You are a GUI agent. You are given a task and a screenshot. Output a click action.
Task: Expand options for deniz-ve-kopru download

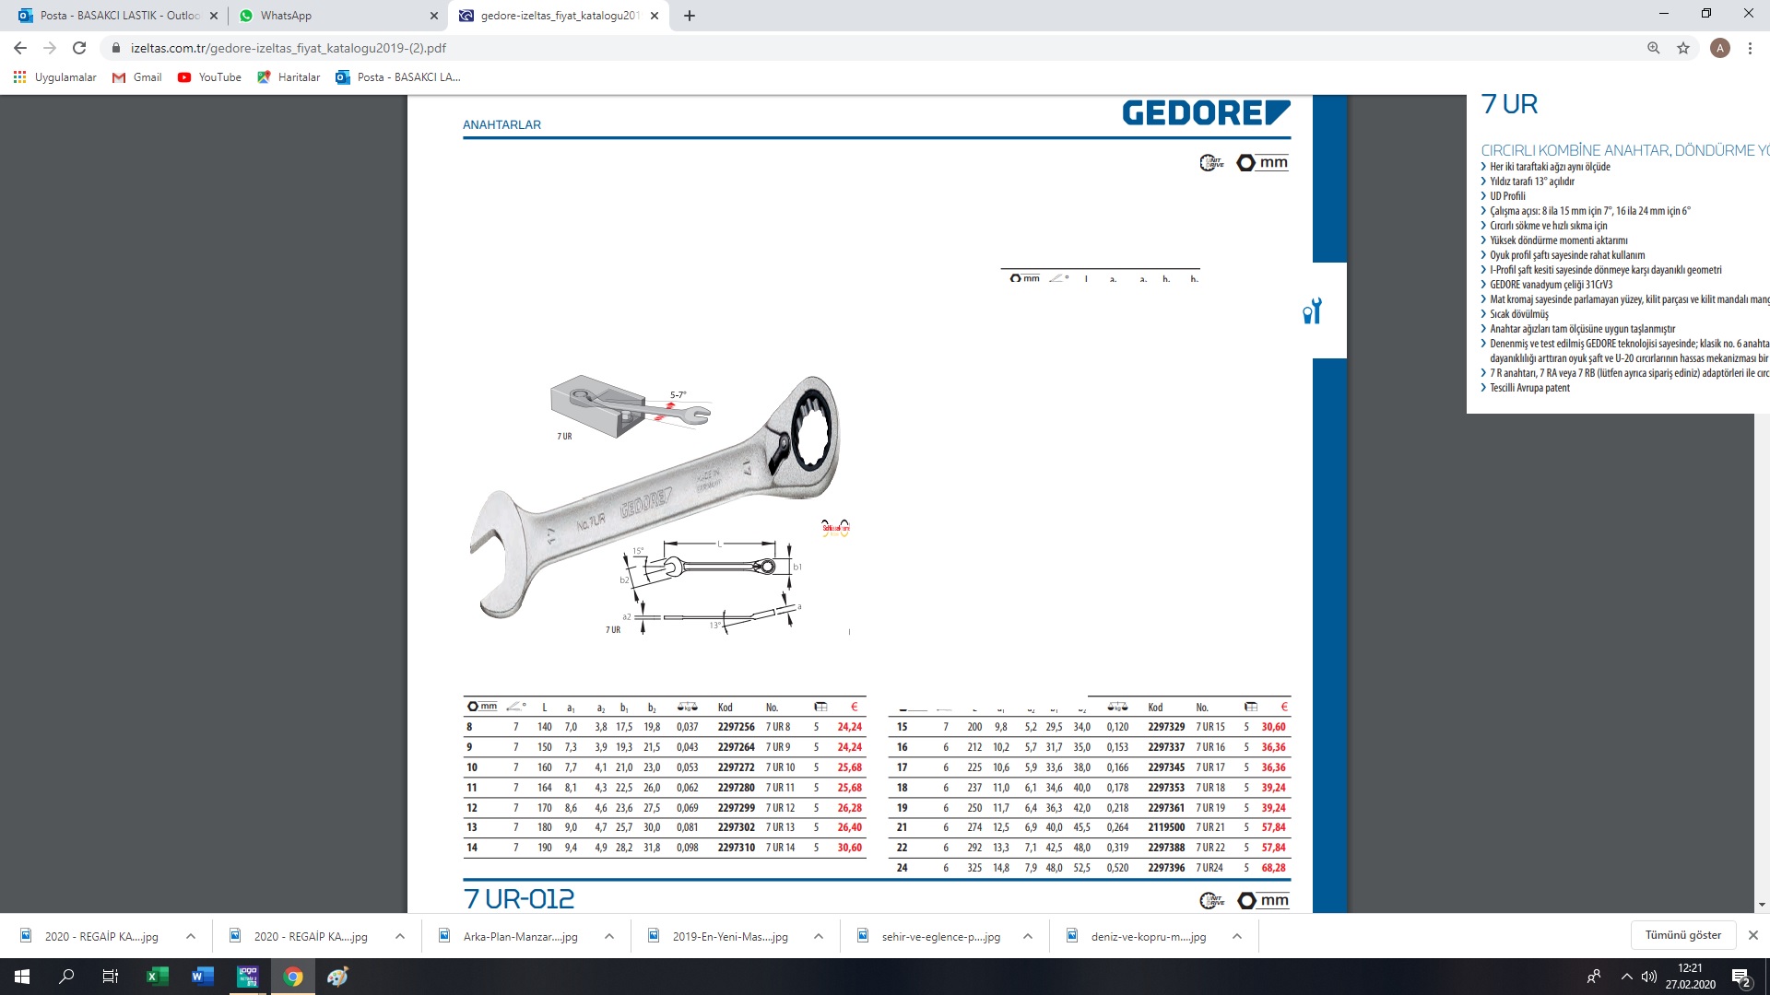click(x=1237, y=936)
